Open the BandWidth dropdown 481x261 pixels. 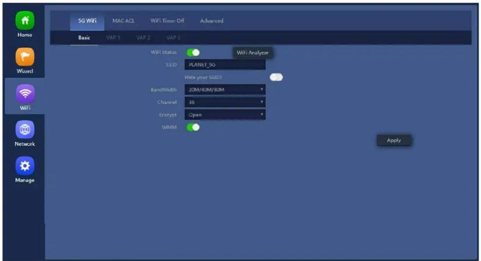(x=225, y=89)
